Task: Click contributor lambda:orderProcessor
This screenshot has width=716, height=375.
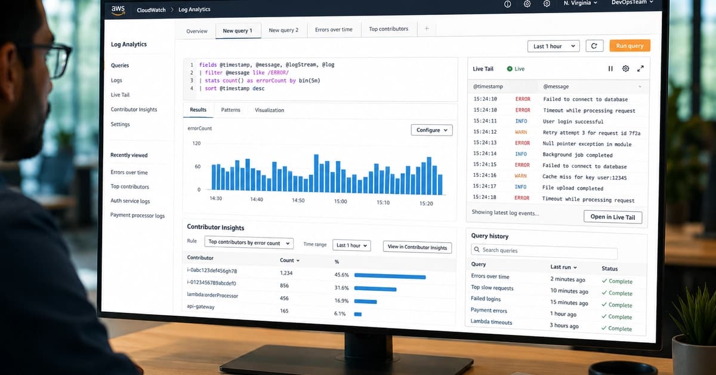Action: 212,295
